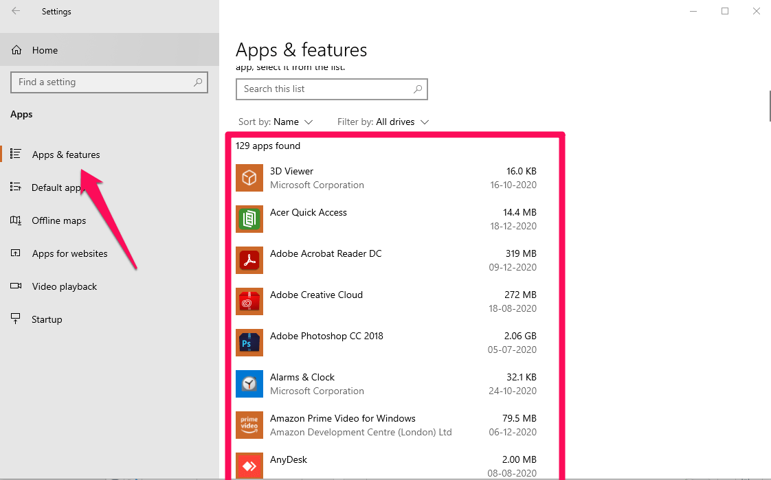The image size is (771, 480).
Task: Click the Alarms & Clock app icon
Action: click(x=249, y=384)
